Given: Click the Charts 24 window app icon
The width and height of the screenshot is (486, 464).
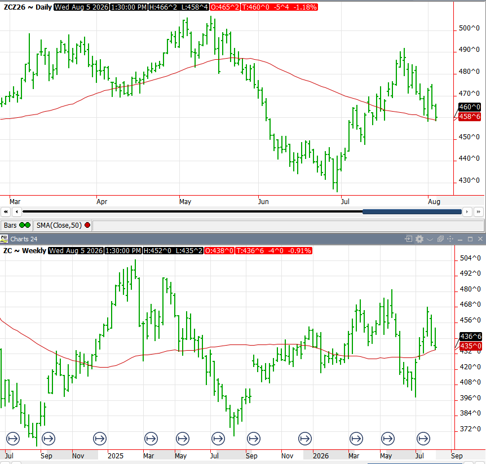Looking at the screenshot, I should [4, 239].
